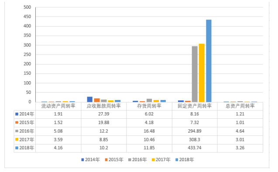Viewport: 278px width, 172px height.
Task: Click the 2018年 legend label below the chart
Action: (186, 160)
